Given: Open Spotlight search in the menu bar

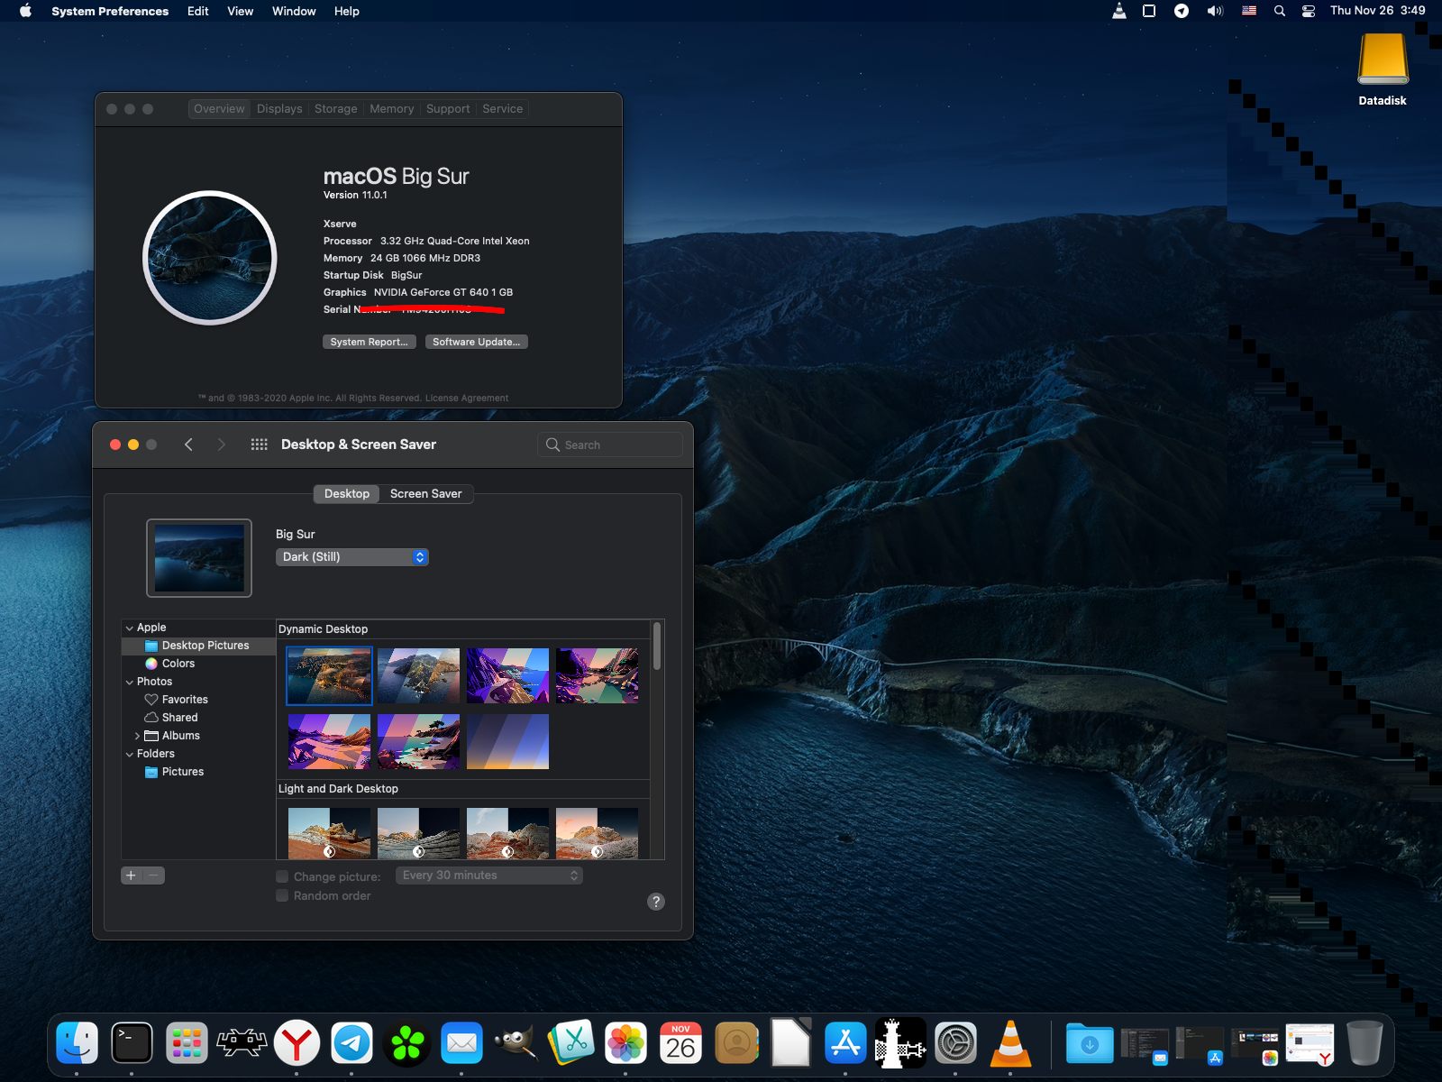Looking at the screenshot, I should (1280, 11).
